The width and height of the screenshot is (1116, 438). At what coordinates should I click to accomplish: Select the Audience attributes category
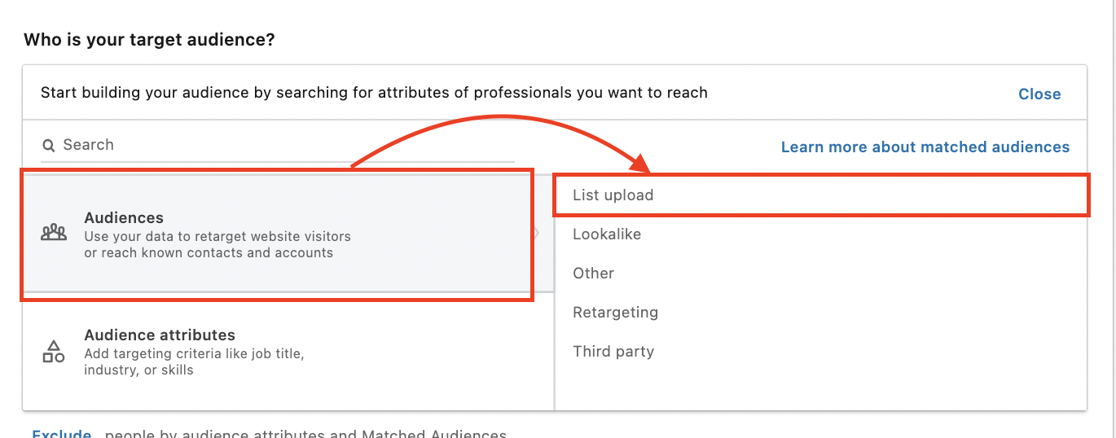pos(288,352)
